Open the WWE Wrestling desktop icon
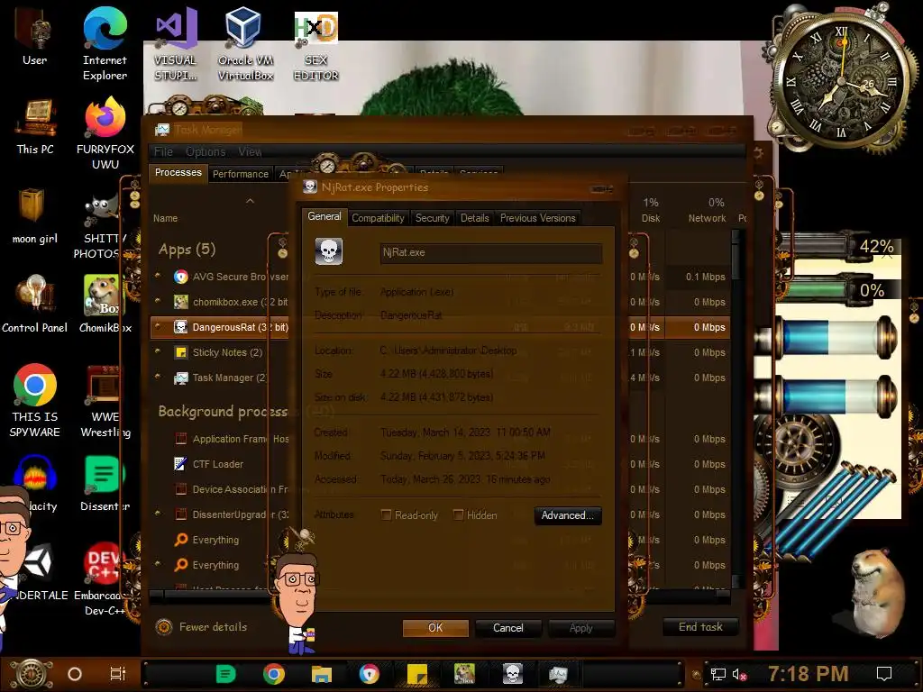923x692 pixels. [x=105, y=400]
